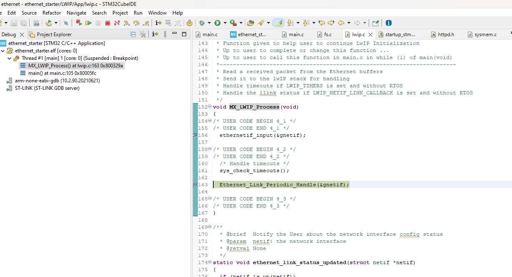Open the Back history dropdown arrow
The height and width of the screenshot is (277, 512).
pos(349,23)
